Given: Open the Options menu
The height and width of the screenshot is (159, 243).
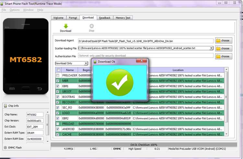Looking at the screenshot, I should pyautogui.click(x=15, y=10).
